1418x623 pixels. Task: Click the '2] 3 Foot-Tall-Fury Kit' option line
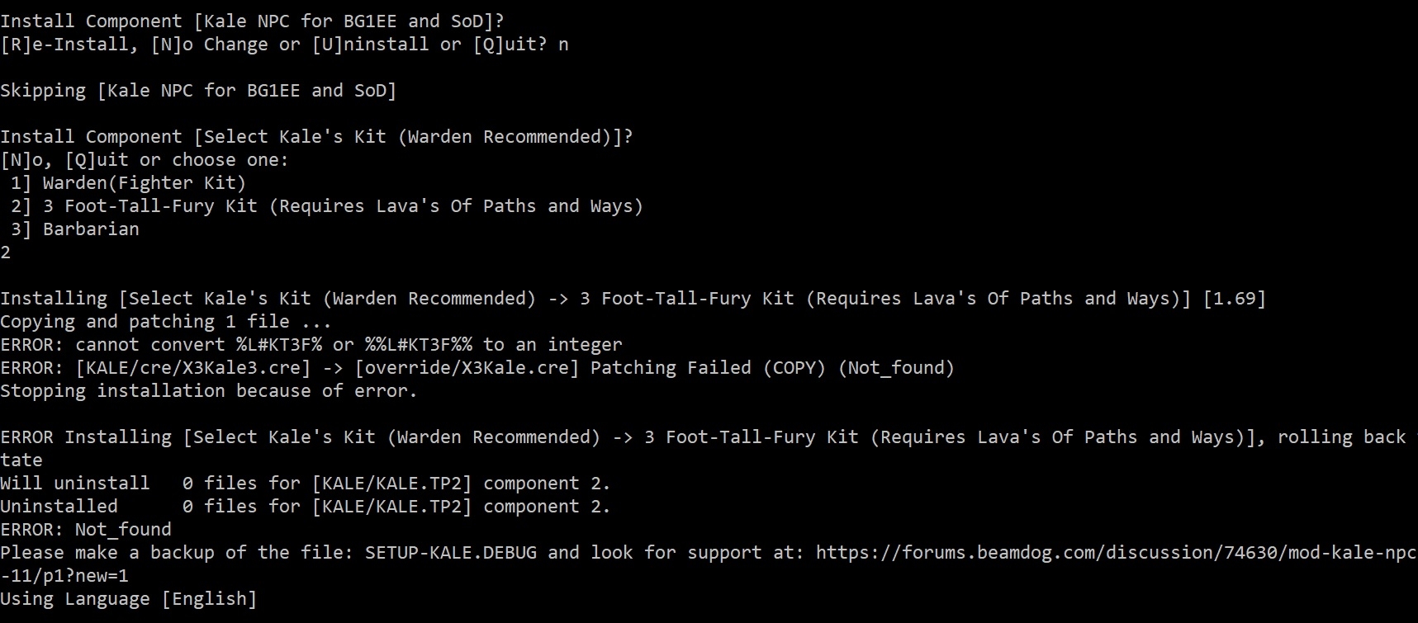click(327, 206)
